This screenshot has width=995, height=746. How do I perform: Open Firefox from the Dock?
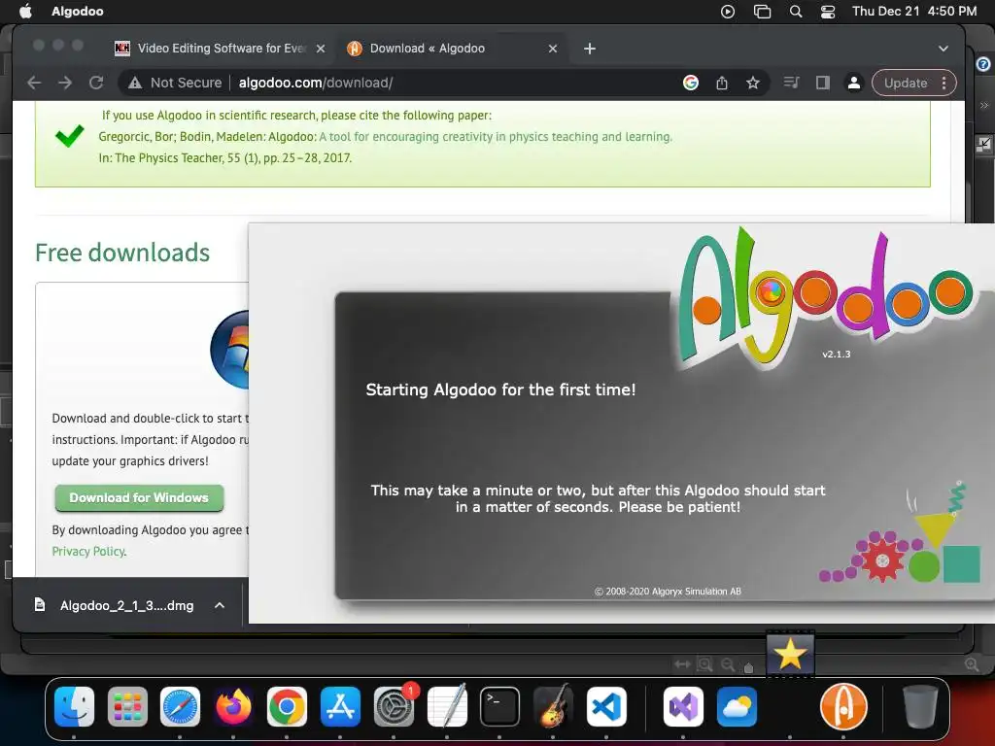[233, 706]
